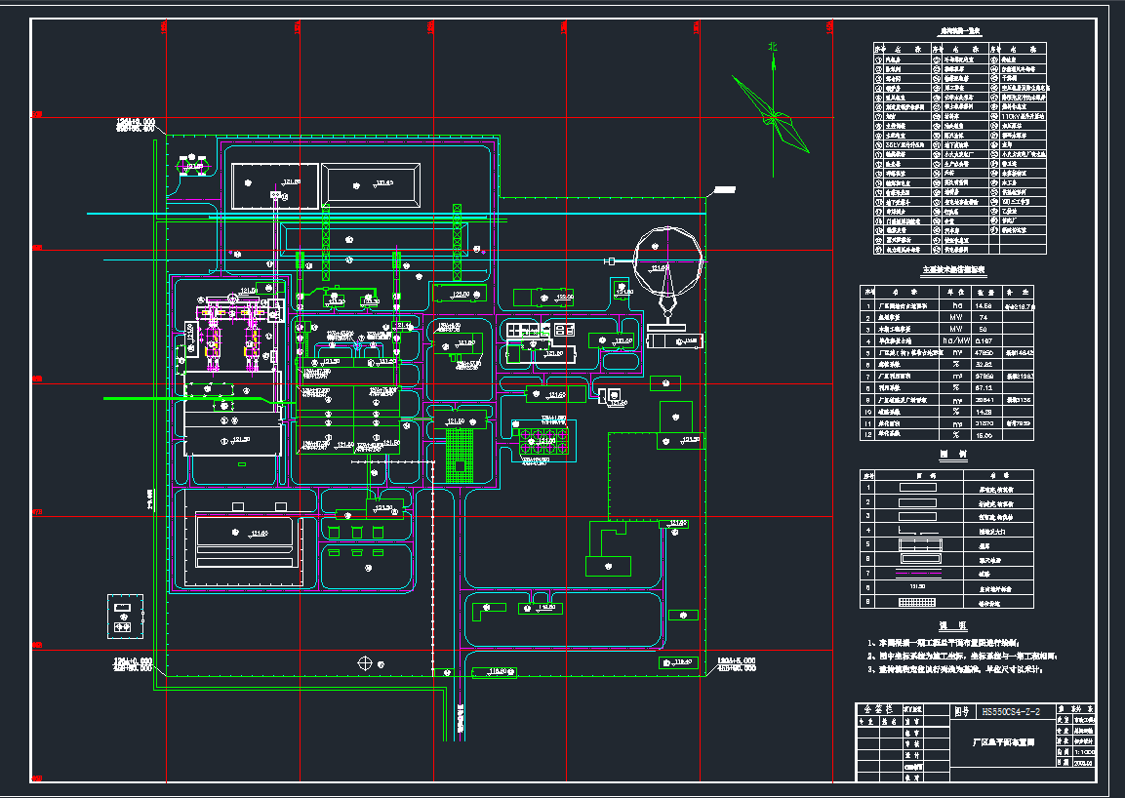This screenshot has height=798, width=1125.
Task: Click the isolated small box outside the lower-left fence
Action: 123,615
